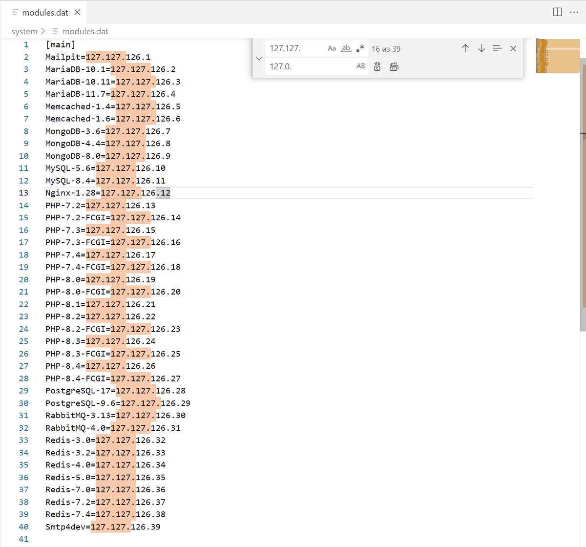Click line number 41

(23, 539)
